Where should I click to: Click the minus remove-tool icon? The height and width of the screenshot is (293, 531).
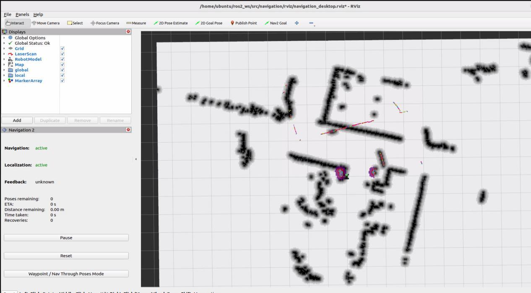pyautogui.click(x=311, y=23)
